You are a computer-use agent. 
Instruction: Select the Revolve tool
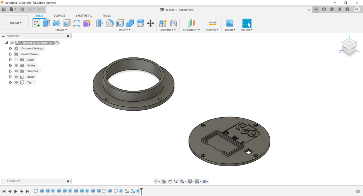pos(56,23)
